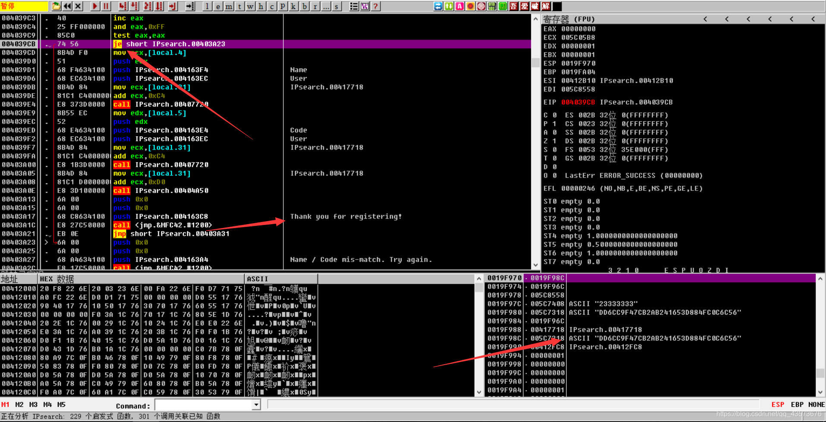826x422 pixels.
Task: Open debugging options list icon
Action: point(354,6)
